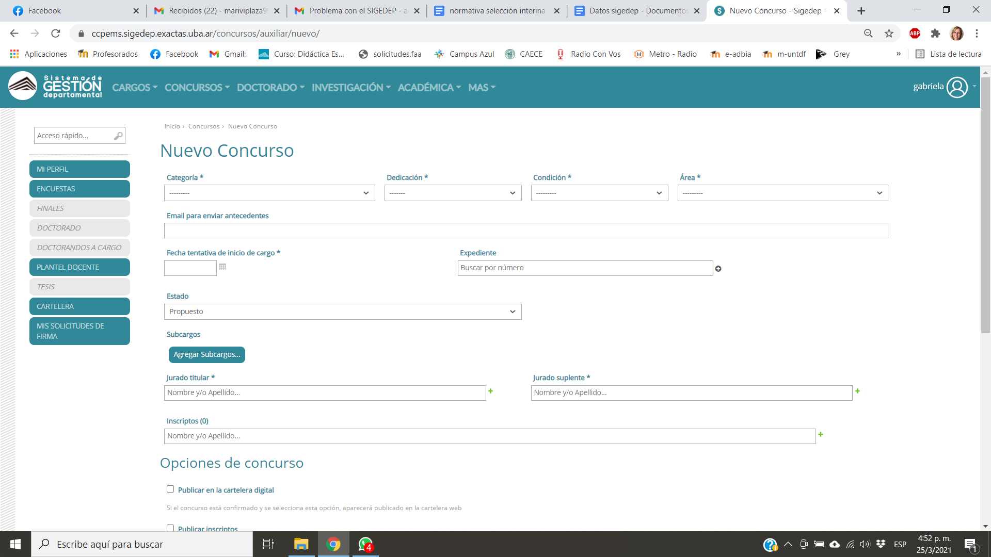This screenshot has width=991, height=557.
Task: Click the Sistema de Gestión departamental logo
Action: pyautogui.click(x=55, y=86)
